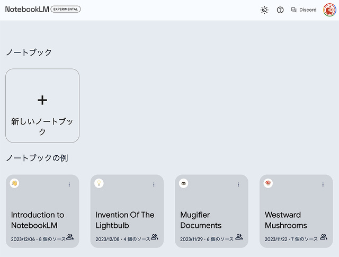Click shared people icon on Introduction card
This screenshot has width=339, height=257.
coord(70,237)
